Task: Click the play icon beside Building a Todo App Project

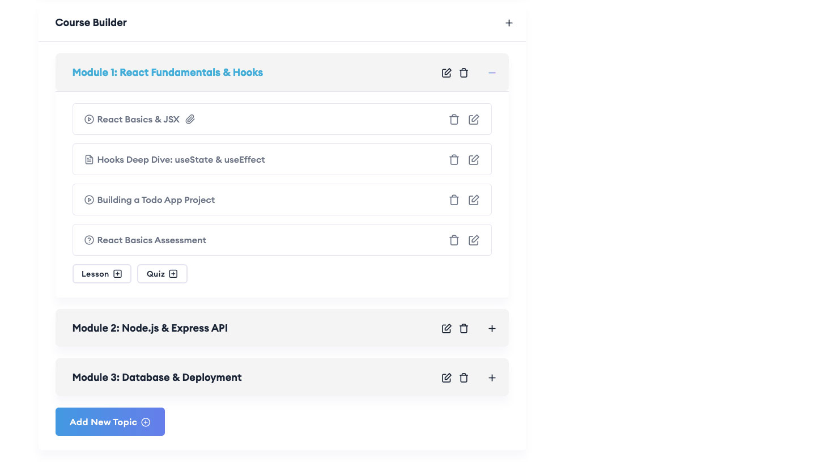Action: pos(89,200)
